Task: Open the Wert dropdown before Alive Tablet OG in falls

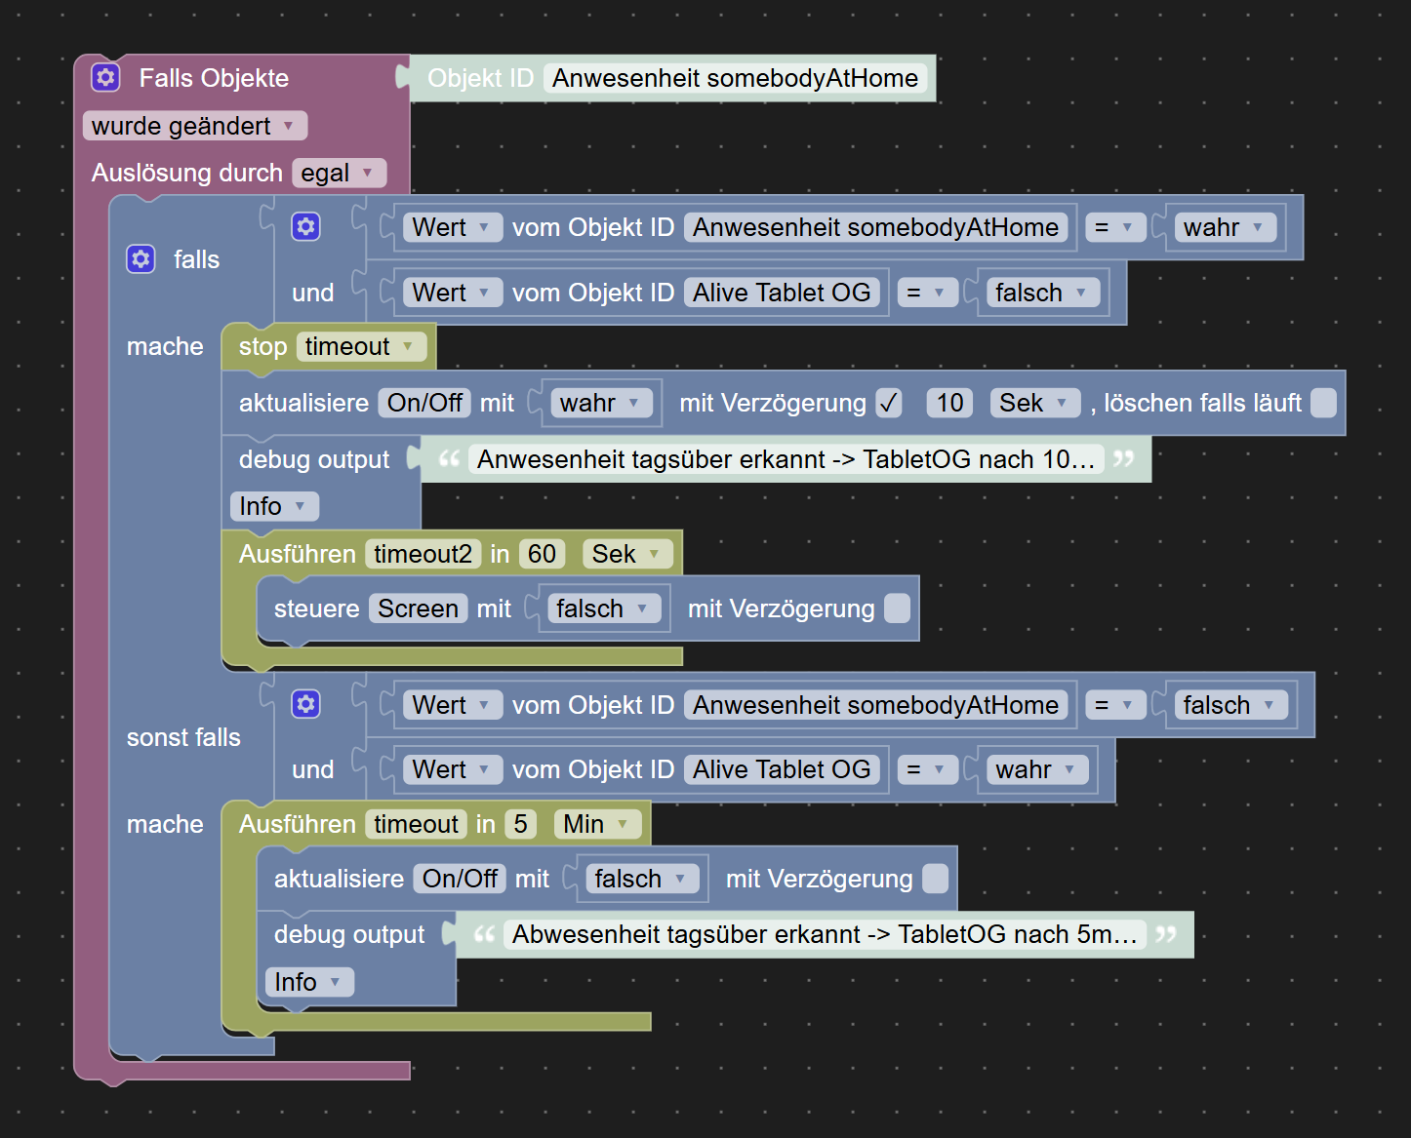Action: point(453,293)
